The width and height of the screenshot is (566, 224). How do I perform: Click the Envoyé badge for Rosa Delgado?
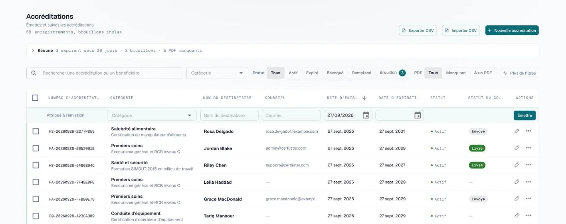(478, 131)
